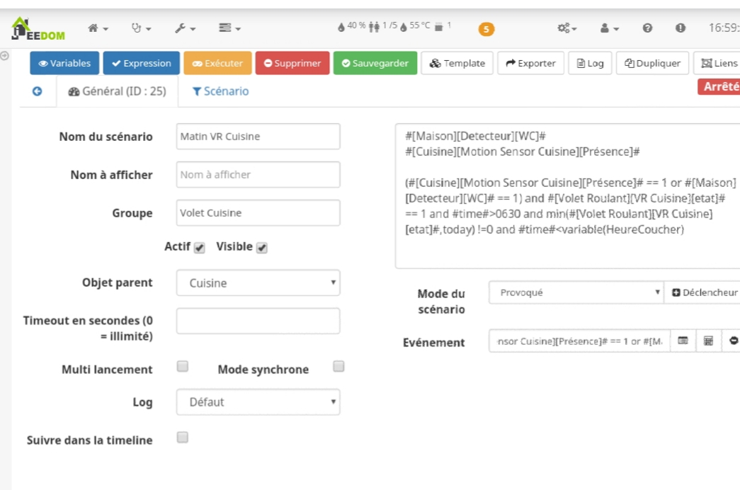
Task: Switch to the Scénario tab
Action: click(x=220, y=91)
